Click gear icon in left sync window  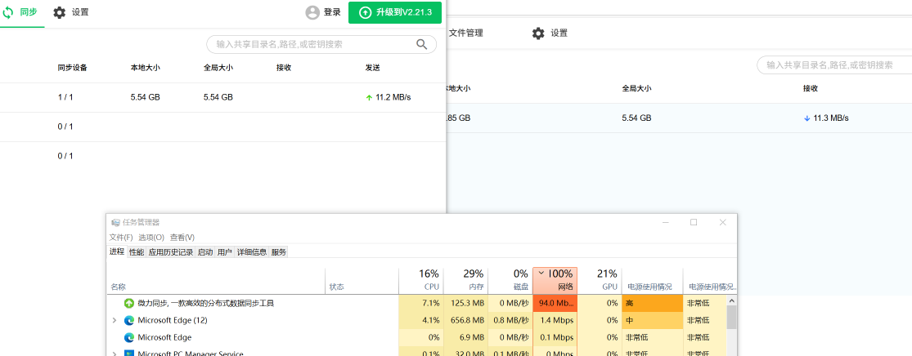(60, 12)
